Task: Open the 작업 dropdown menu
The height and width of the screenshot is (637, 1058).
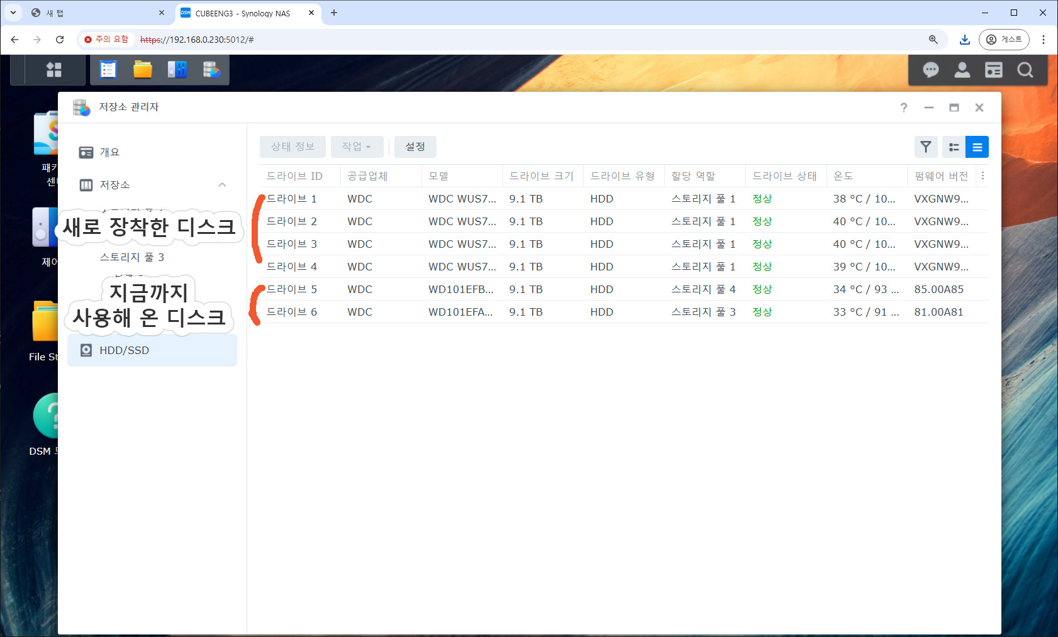Action: point(357,147)
